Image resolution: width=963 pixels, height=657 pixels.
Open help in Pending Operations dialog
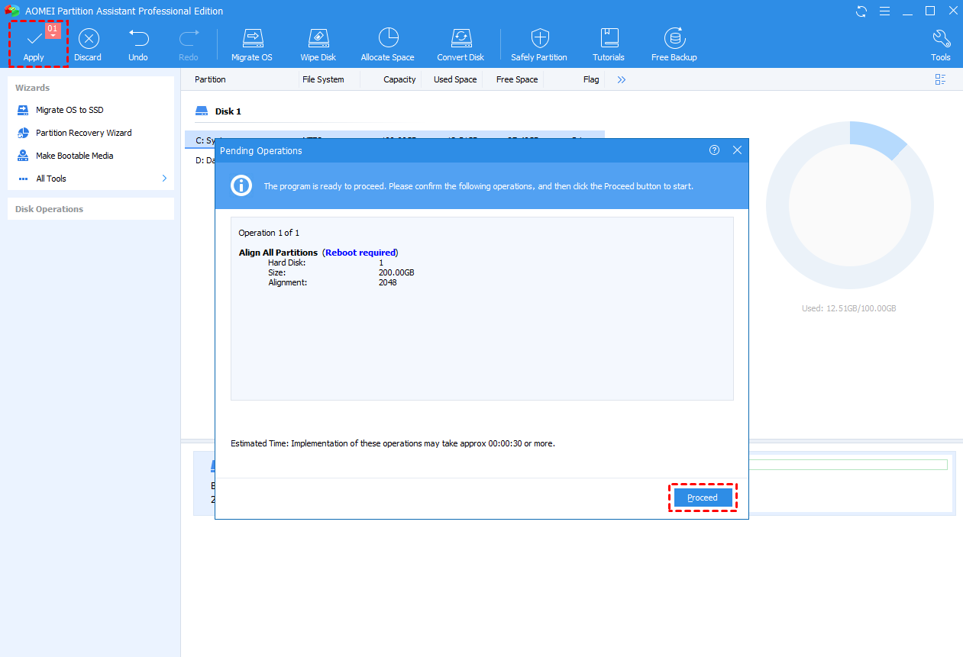[714, 150]
